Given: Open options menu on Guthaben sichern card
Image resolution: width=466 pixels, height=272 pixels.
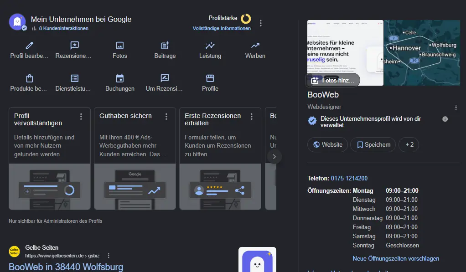Looking at the screenshot, I should coord(166,116).
